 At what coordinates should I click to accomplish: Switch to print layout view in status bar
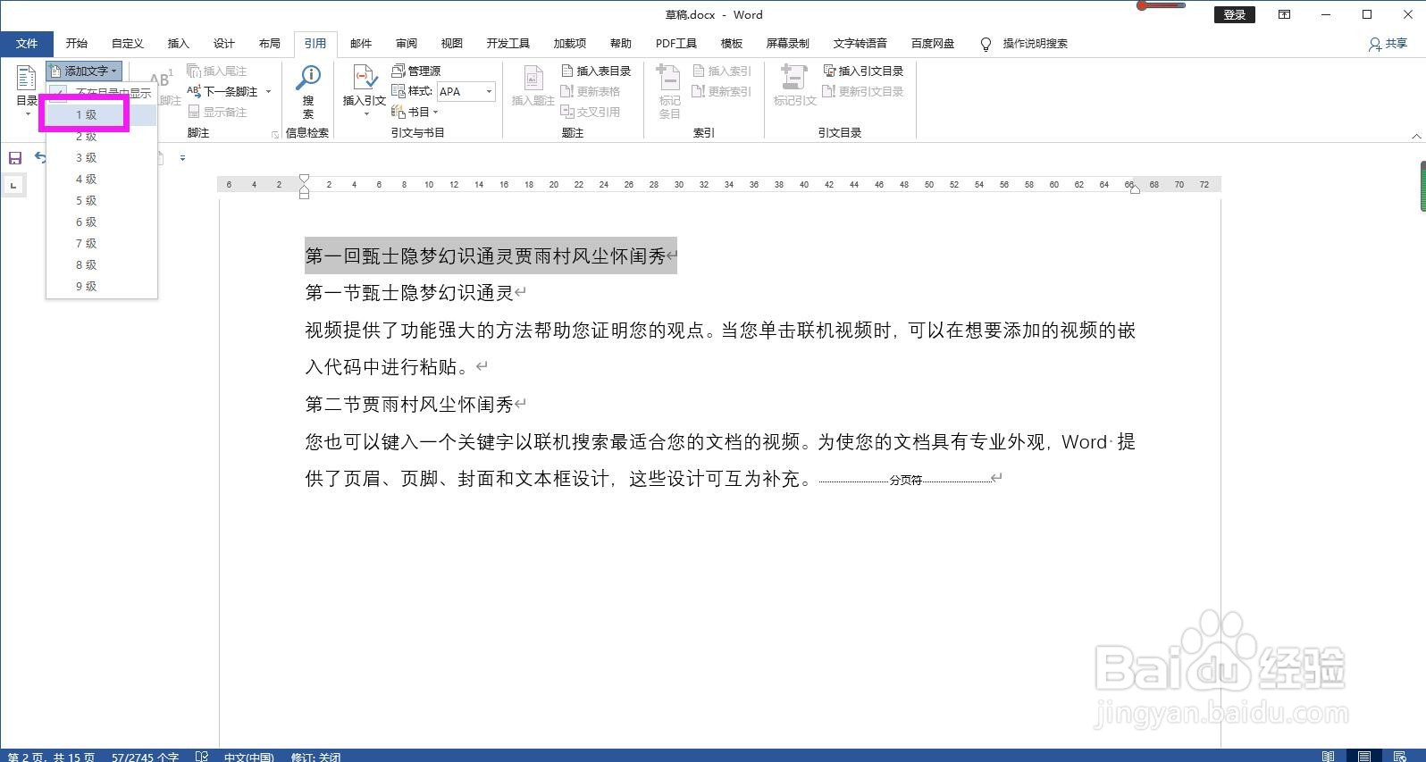click(1363, 756)
